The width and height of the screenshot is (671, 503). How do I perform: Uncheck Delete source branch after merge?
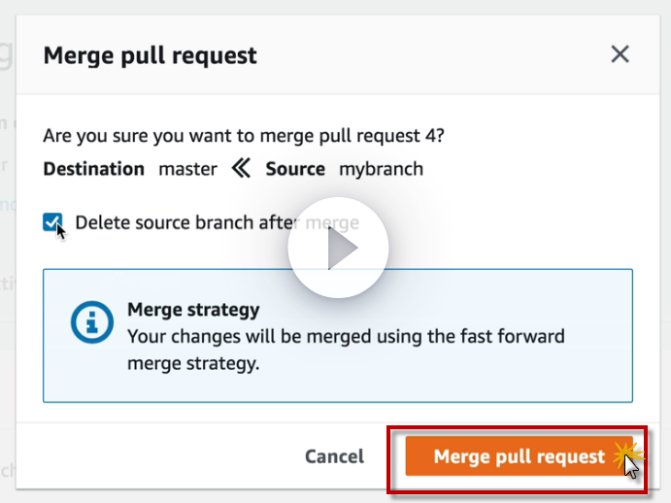click(x=52, y=222)
